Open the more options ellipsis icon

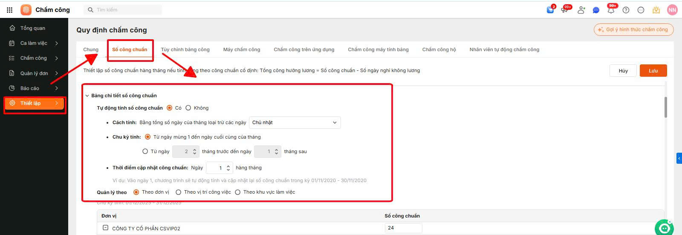[641, 10]
